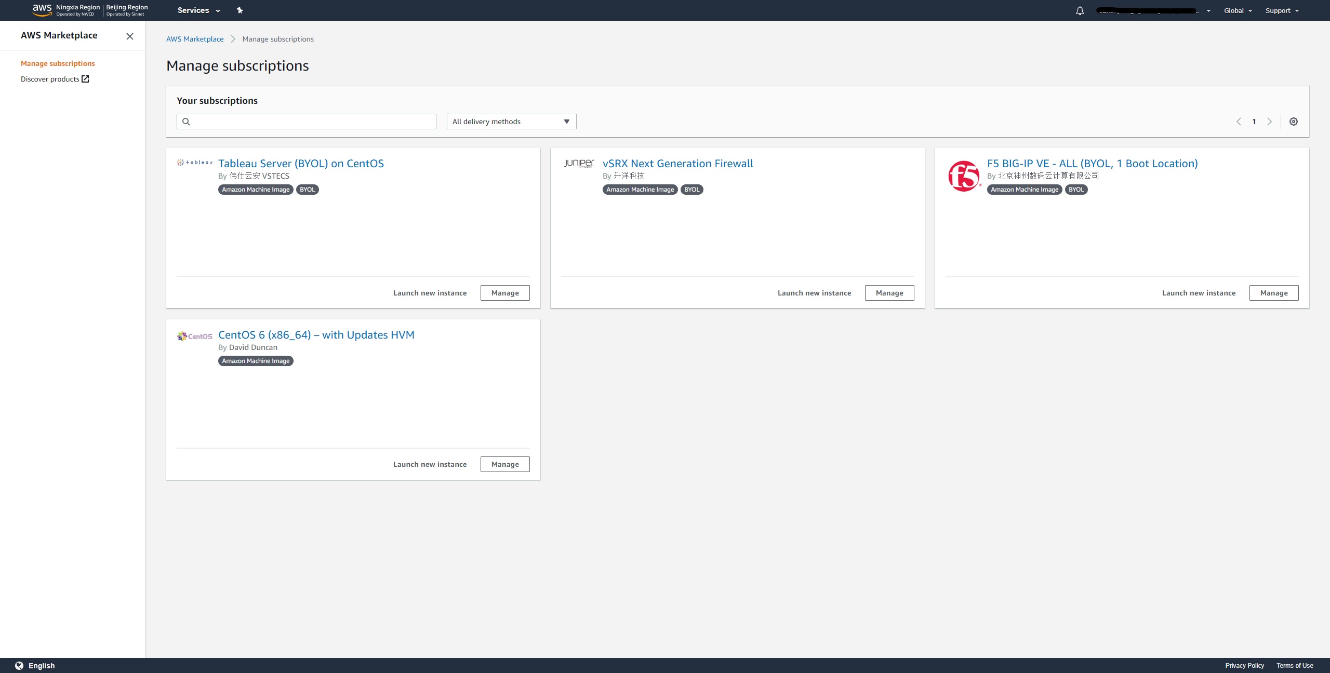
Task: Click the Manage subscriptions breadcrumb text
Action: [278, 39]
